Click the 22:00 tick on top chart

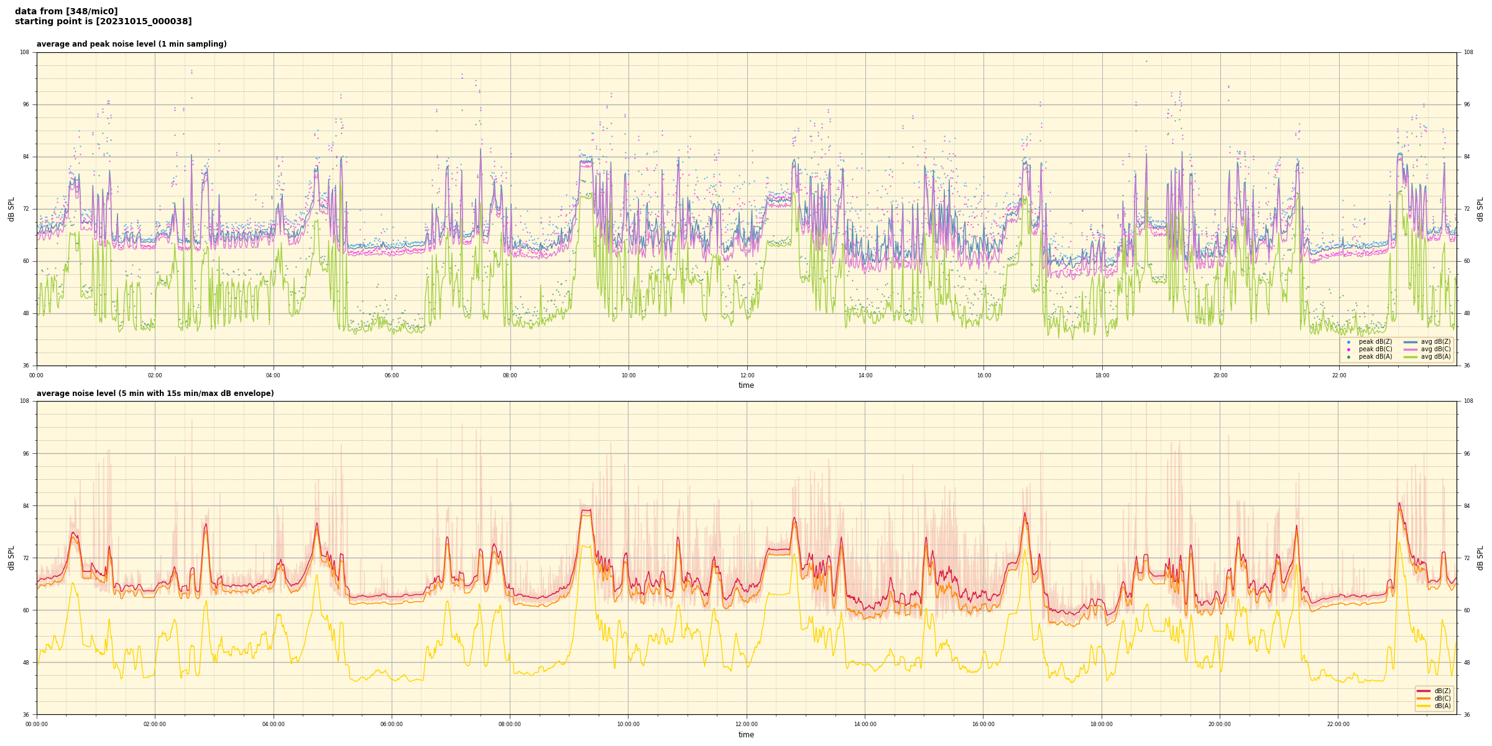tap(1338, 375)
